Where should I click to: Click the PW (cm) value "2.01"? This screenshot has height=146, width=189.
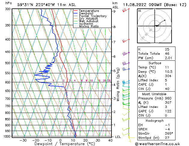point(169,58)
